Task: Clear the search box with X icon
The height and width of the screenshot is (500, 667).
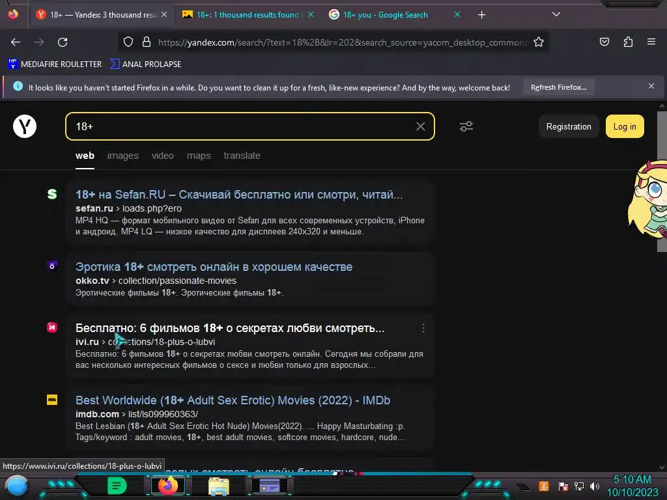Action: point(420,126)
